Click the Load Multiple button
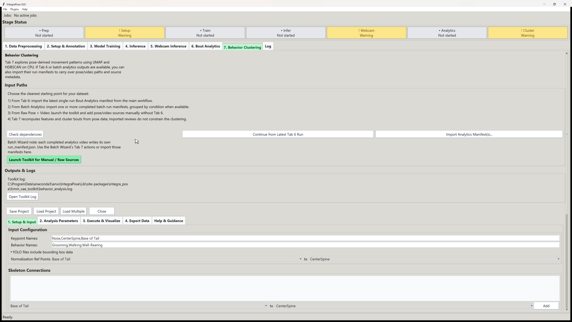572x322 pixels. click(x=74, y=211)
